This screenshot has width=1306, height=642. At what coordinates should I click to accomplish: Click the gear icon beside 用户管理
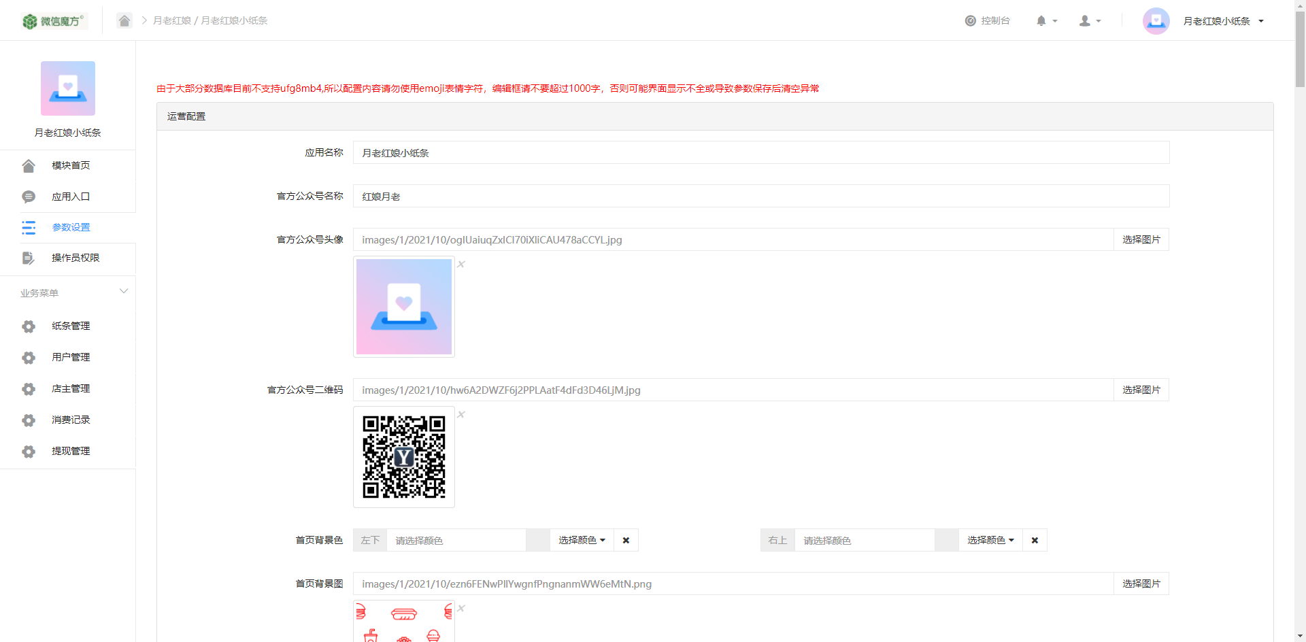[29, 358]
